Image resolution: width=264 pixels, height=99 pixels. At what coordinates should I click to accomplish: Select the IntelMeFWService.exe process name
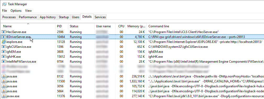coord(21,62)
